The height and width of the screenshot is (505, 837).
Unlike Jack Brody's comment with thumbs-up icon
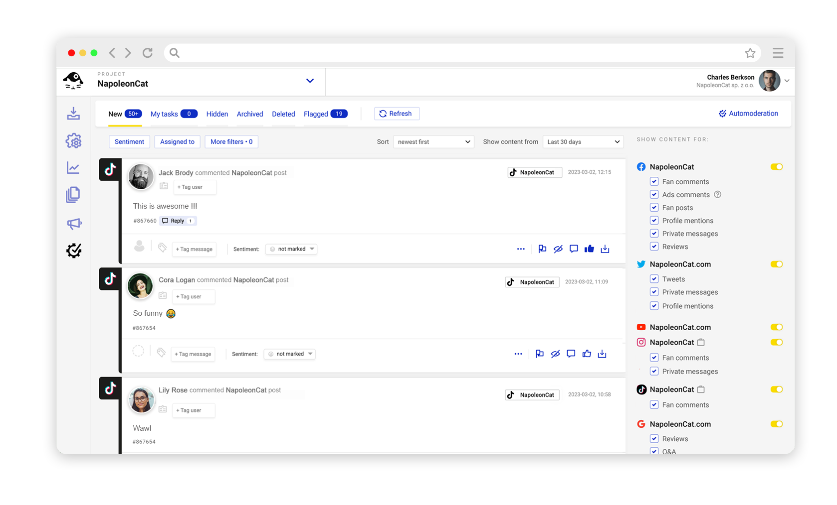click(x=589, y=249)
